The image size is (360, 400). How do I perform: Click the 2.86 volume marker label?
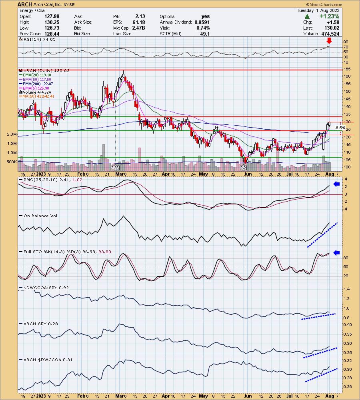[115, 168]
